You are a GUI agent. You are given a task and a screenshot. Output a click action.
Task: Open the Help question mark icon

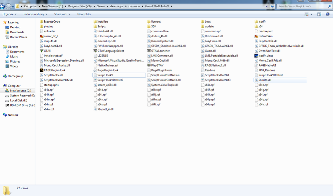pyautogui.click(x=328, y=14)
